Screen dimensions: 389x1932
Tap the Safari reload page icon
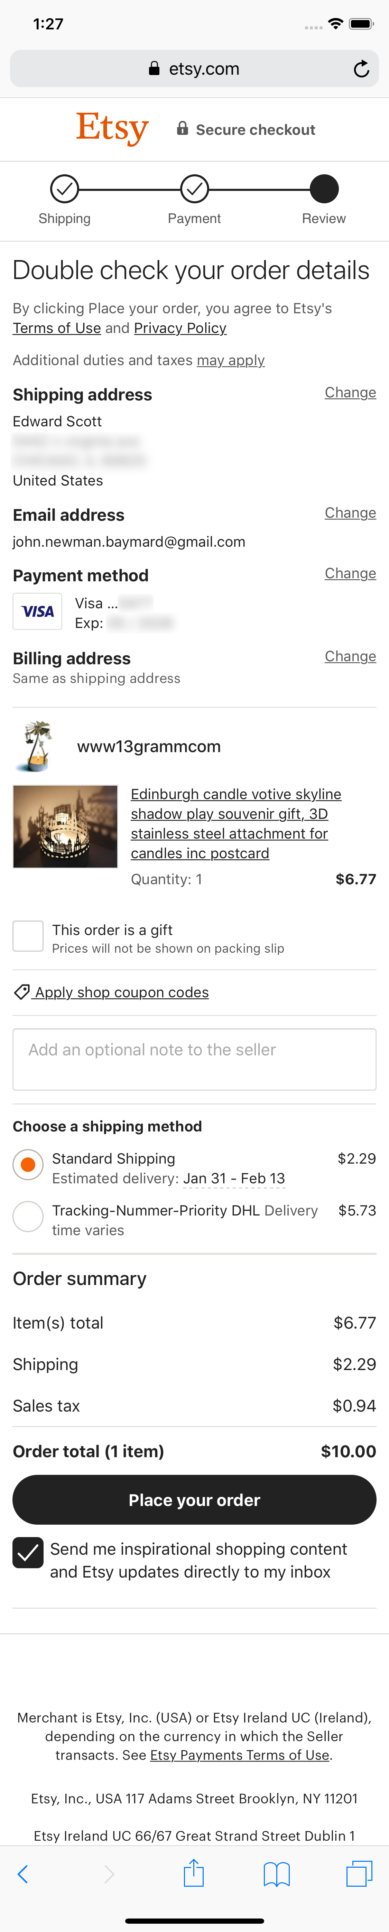361,69
